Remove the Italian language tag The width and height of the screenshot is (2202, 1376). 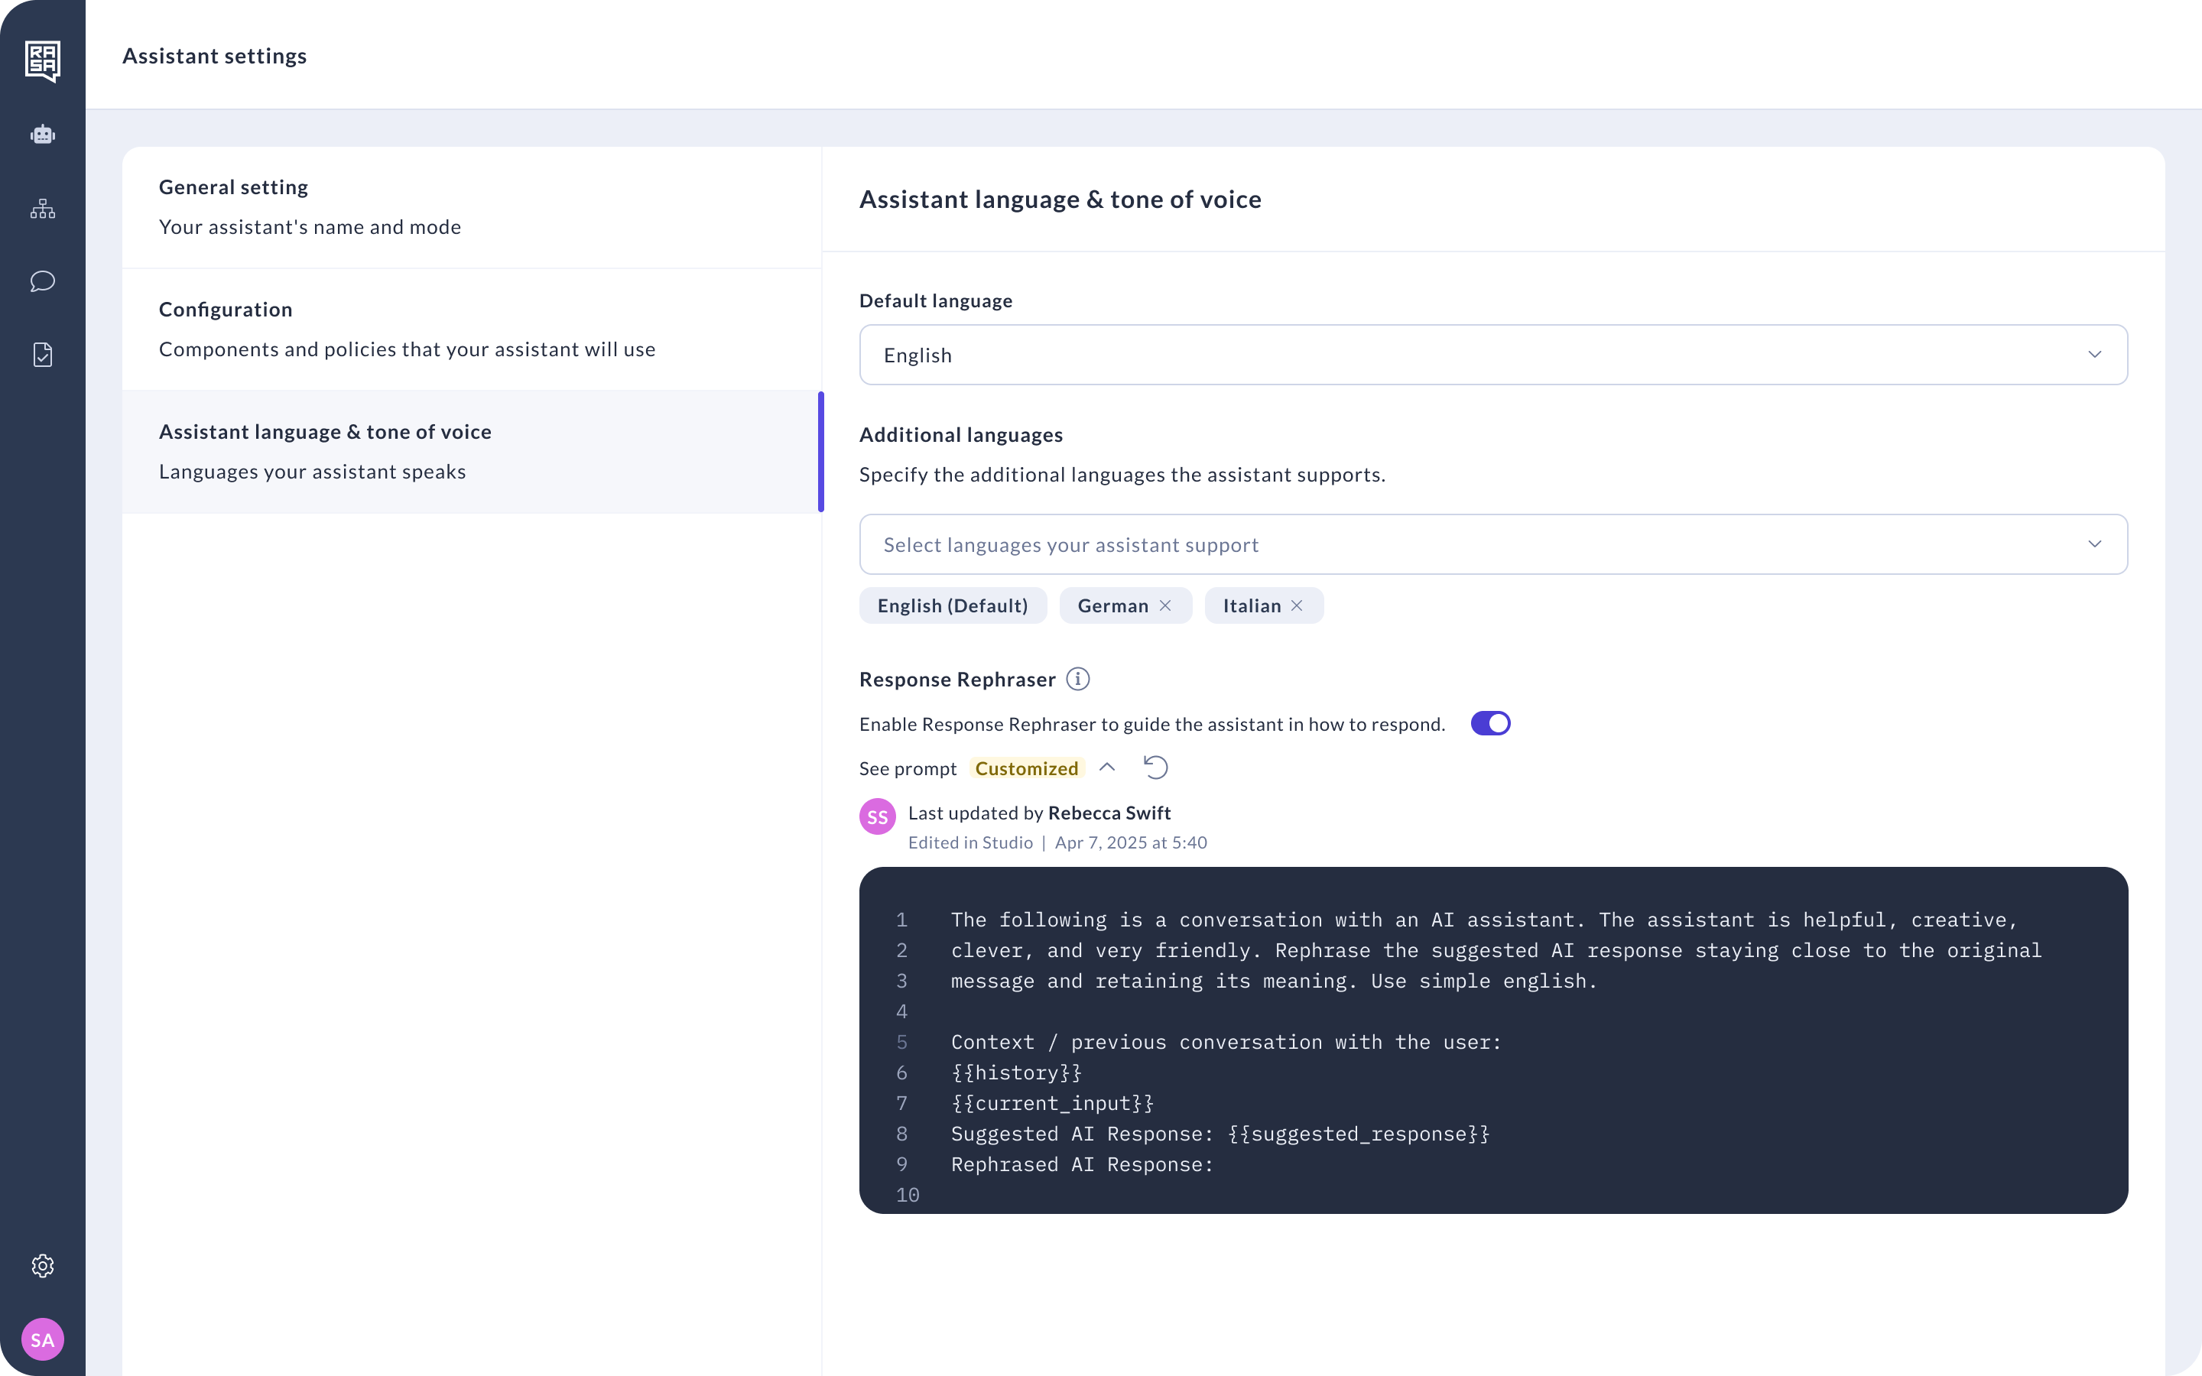(1297, 606)
